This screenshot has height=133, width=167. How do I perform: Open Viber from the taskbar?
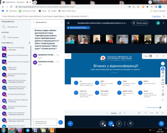(20, 130)
